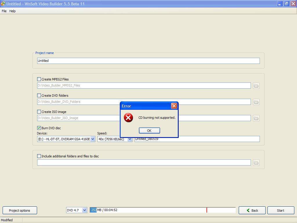Screen dimensions: 297x223
Task: Close the Error dialog with X
Action: point(174,106)
